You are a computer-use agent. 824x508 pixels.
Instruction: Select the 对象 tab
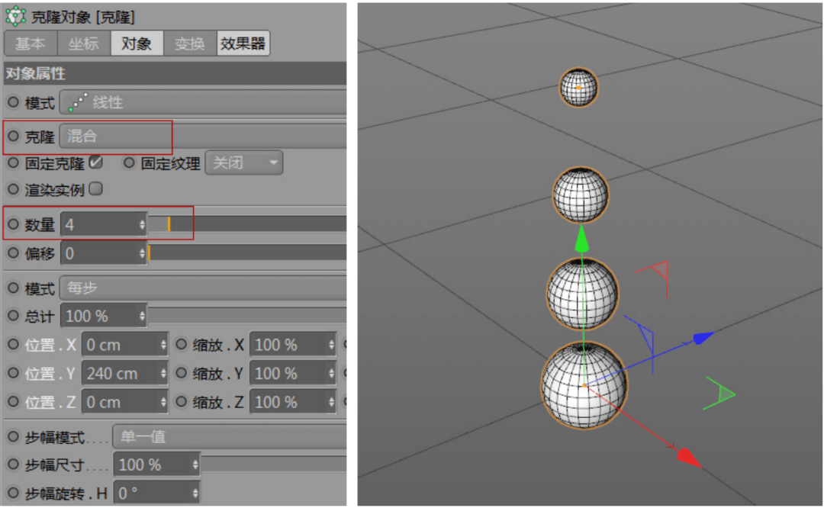click(137, 43)
